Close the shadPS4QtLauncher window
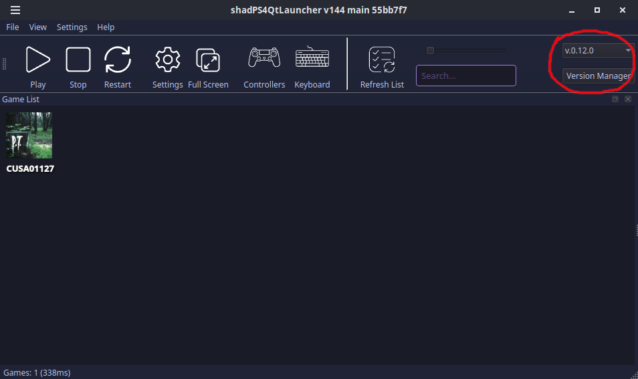Viewport: 638px width, 379px height. click(x=623, y=10)
